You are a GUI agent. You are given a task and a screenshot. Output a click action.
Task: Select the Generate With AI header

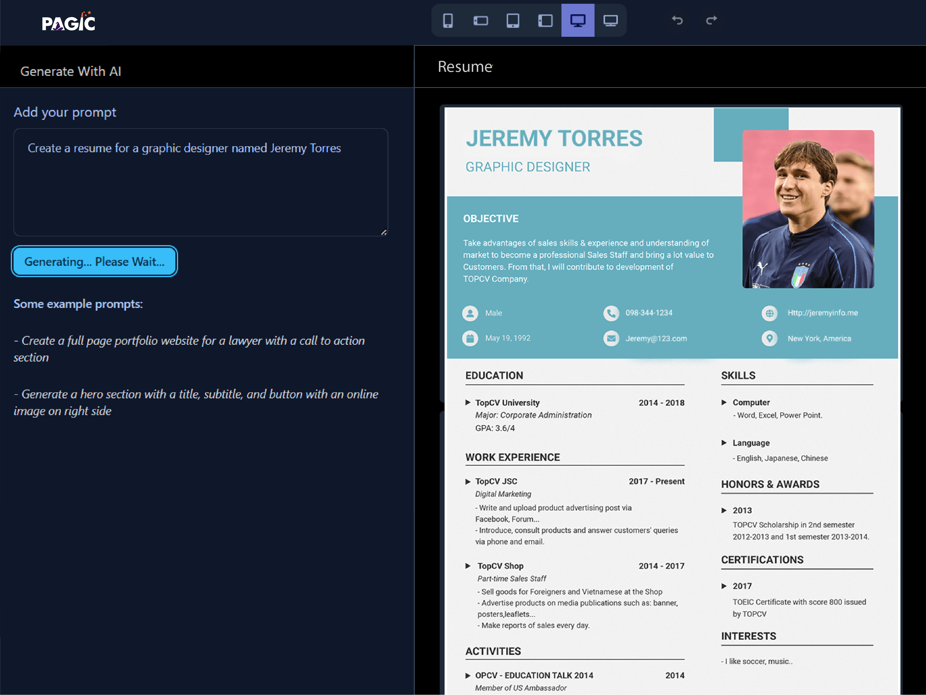(71, 71)
